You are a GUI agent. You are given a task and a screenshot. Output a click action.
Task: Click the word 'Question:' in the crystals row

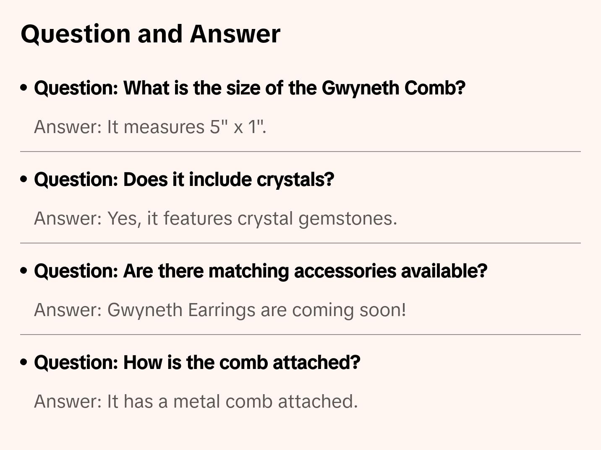(x=76, y=180)
